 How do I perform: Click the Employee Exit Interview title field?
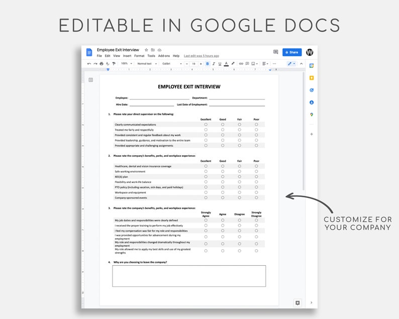118,50
